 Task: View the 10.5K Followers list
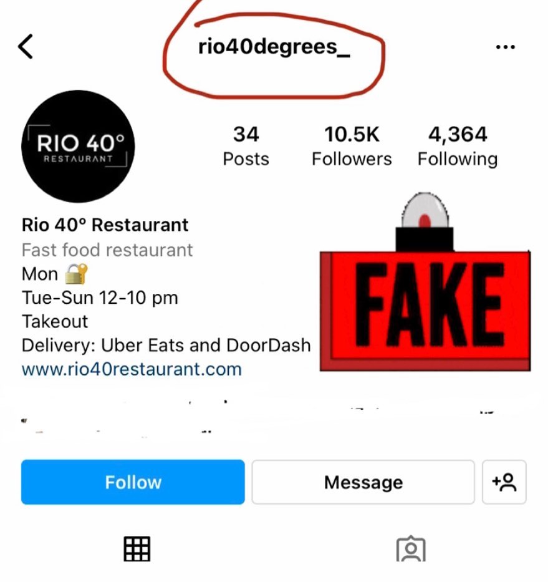click(x=352, y=146)
